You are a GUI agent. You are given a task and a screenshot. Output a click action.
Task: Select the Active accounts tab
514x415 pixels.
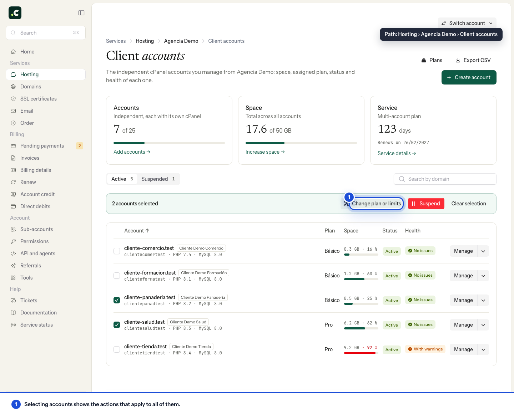[122, 179]
